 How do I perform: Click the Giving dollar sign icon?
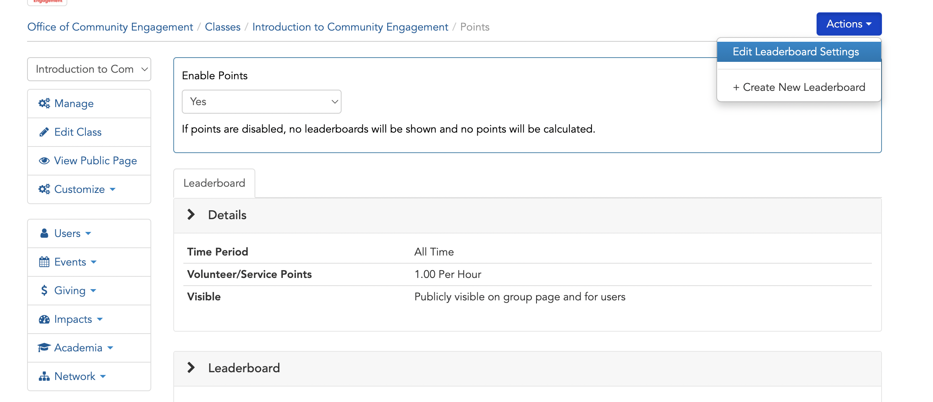tap(44, 290)
